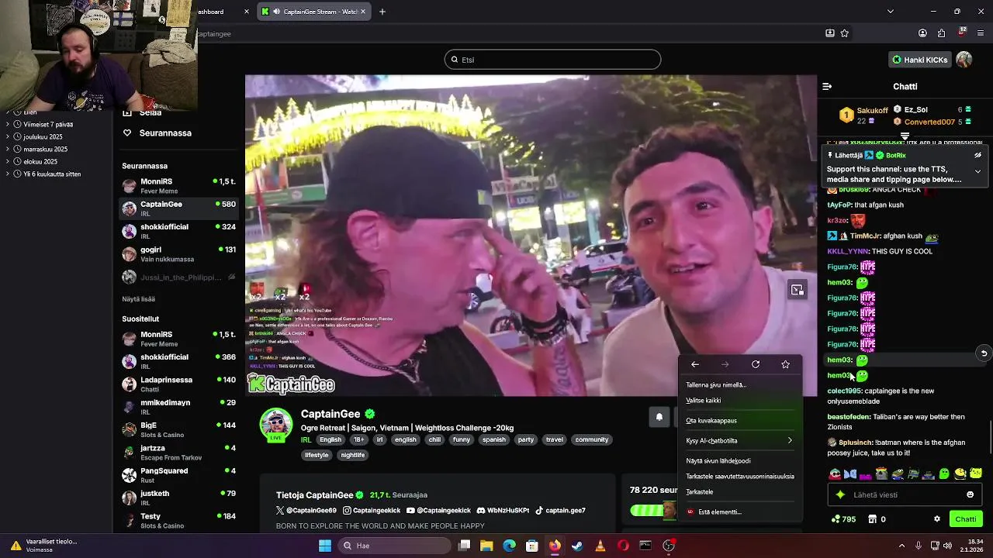Screen dimensions: 993x558
Task: Click the 'Hanki KICKs' button
Action: point(920,60)
